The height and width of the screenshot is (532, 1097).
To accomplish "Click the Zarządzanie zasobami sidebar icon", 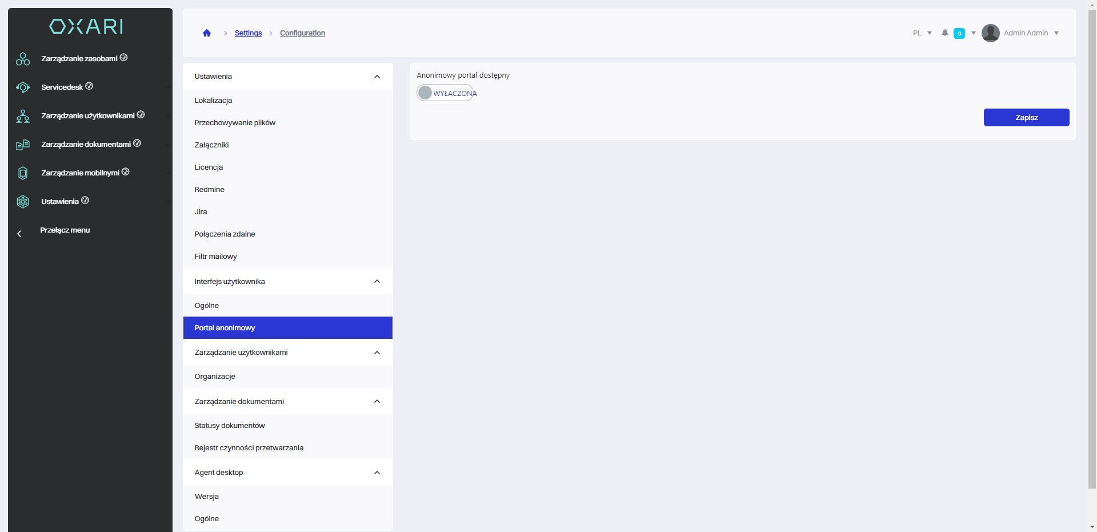I will 23,59.
